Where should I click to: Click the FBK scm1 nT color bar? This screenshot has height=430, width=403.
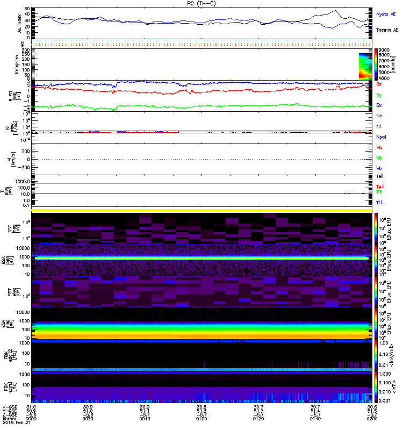point(376,387)
